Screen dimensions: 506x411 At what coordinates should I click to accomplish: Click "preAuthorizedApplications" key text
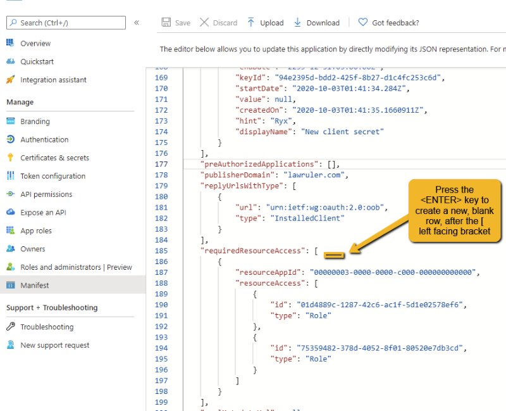259,164
